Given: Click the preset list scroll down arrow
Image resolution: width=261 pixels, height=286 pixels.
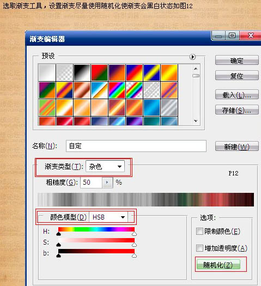Looking at the screenshot, I should pyautogui.click(x=196, y=121).
